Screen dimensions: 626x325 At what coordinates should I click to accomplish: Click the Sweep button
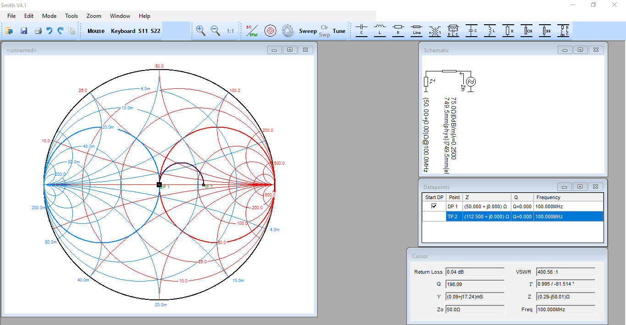pyautogui.click(x=308, y=31)
